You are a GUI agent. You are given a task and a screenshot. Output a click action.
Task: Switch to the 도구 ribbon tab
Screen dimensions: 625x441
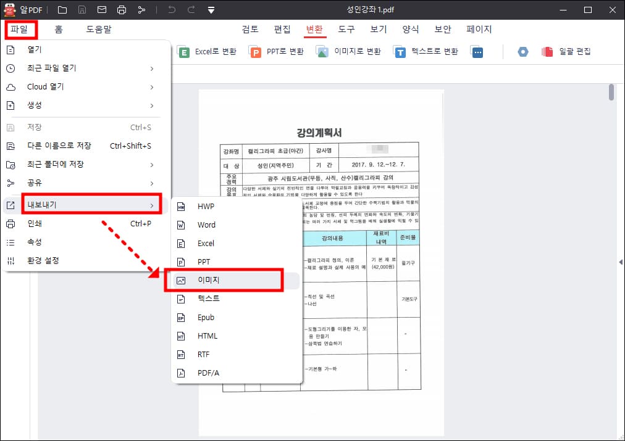(x=346, y=29)
